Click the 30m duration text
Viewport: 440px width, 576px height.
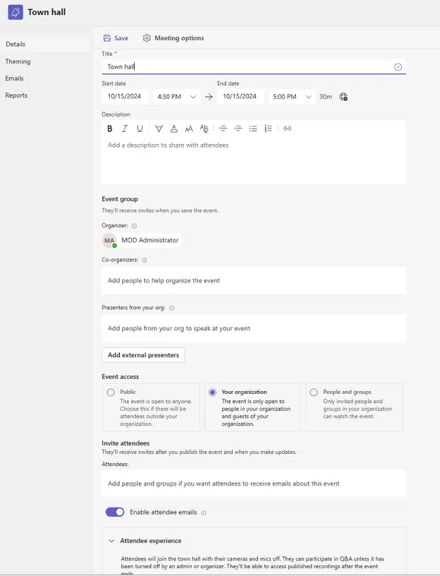point(326,97)
